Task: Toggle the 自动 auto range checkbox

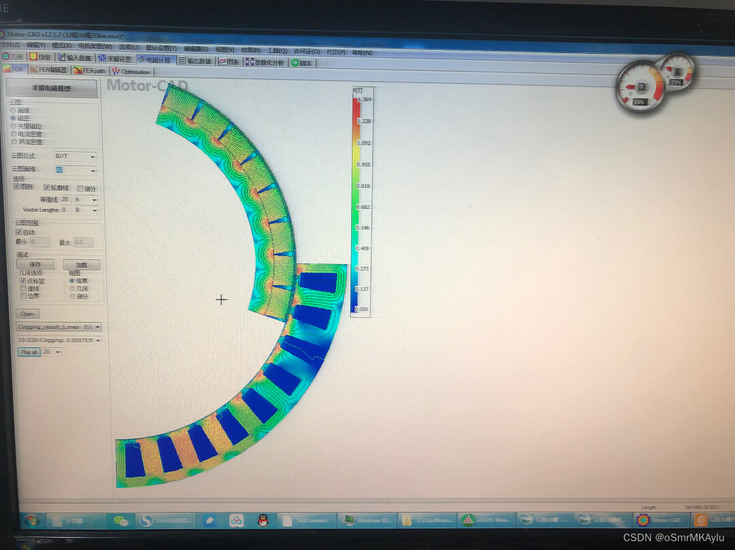Action: coord(19,232)
